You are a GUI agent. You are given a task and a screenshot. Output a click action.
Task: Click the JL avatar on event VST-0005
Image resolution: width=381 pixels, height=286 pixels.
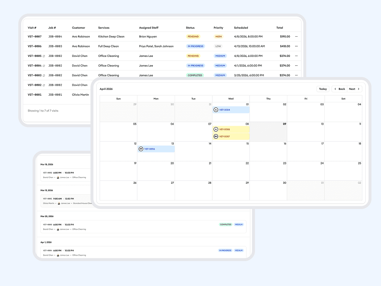[216, 129]
